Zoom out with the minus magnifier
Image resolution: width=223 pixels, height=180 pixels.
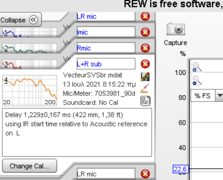(x=197, y=81)
